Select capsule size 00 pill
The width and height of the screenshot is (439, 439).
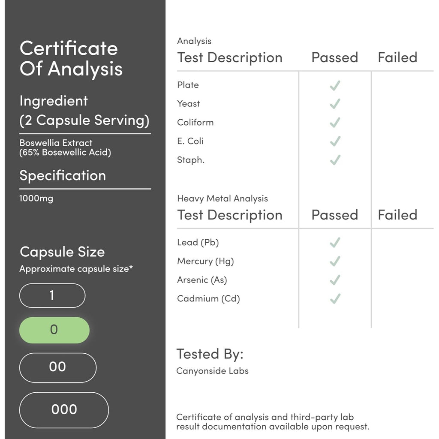pyautogui.click(x=58, y=367)
